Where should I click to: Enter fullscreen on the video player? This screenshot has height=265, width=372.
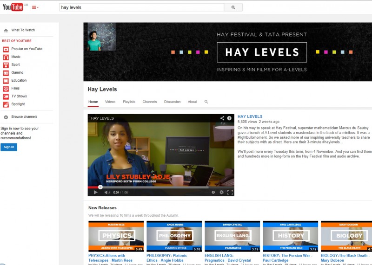pyautogui.click(x=230, y=192)
